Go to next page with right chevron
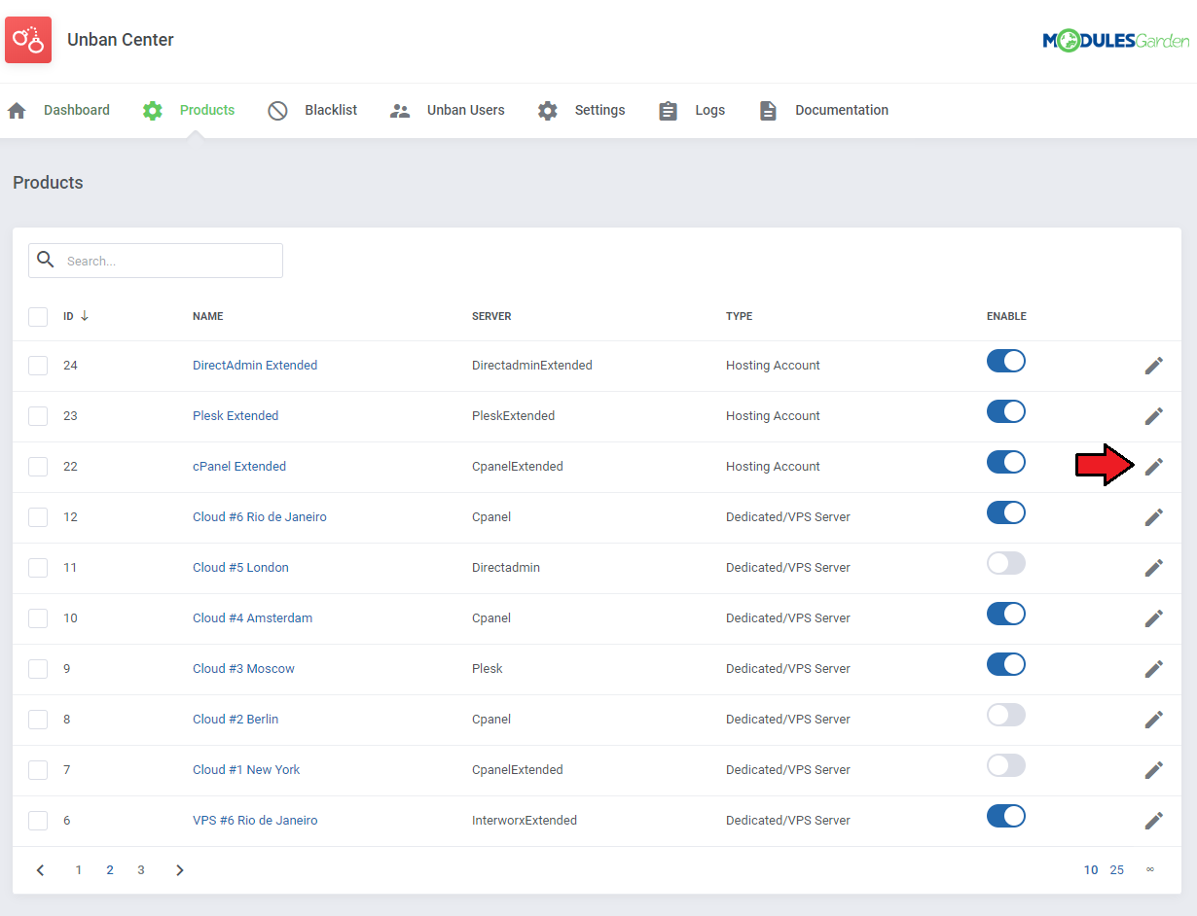Screen dimensions: 1197x916 click(x=180, y=870)
